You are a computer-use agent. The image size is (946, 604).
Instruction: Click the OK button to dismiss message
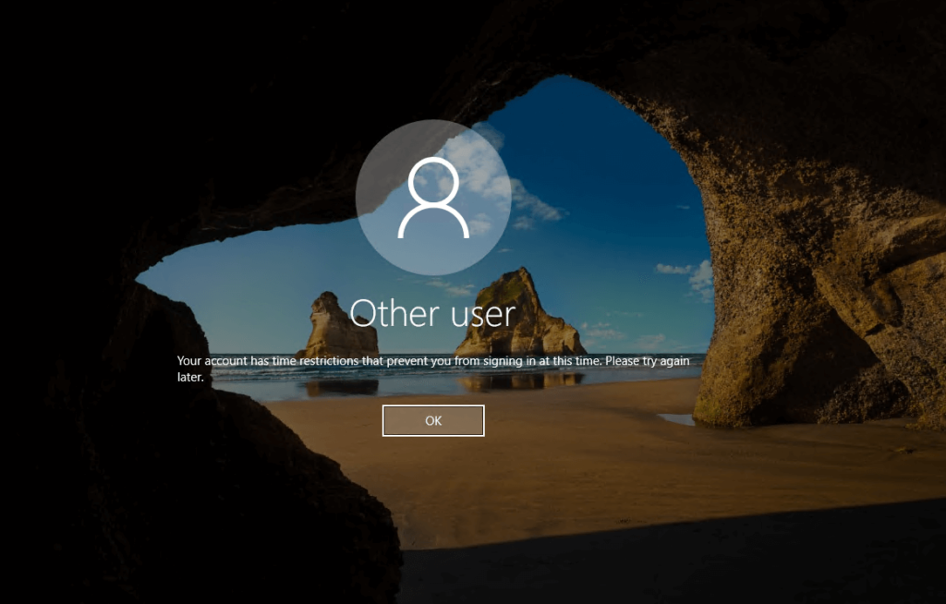click(x=433, y=420)
